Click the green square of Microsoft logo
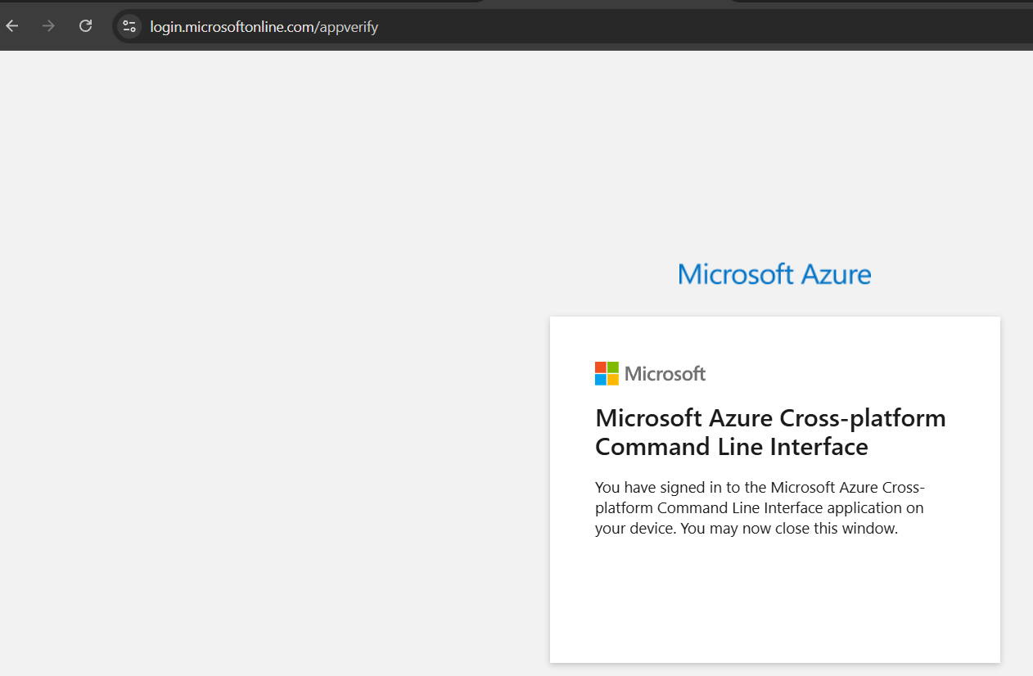 click(613, 367)
